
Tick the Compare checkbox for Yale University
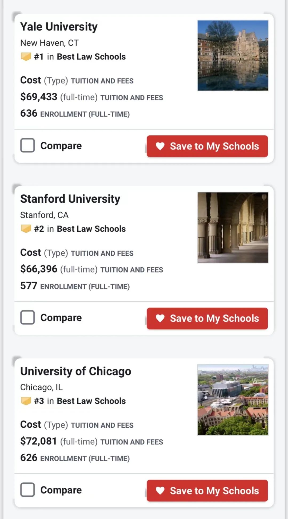point(27,145)
